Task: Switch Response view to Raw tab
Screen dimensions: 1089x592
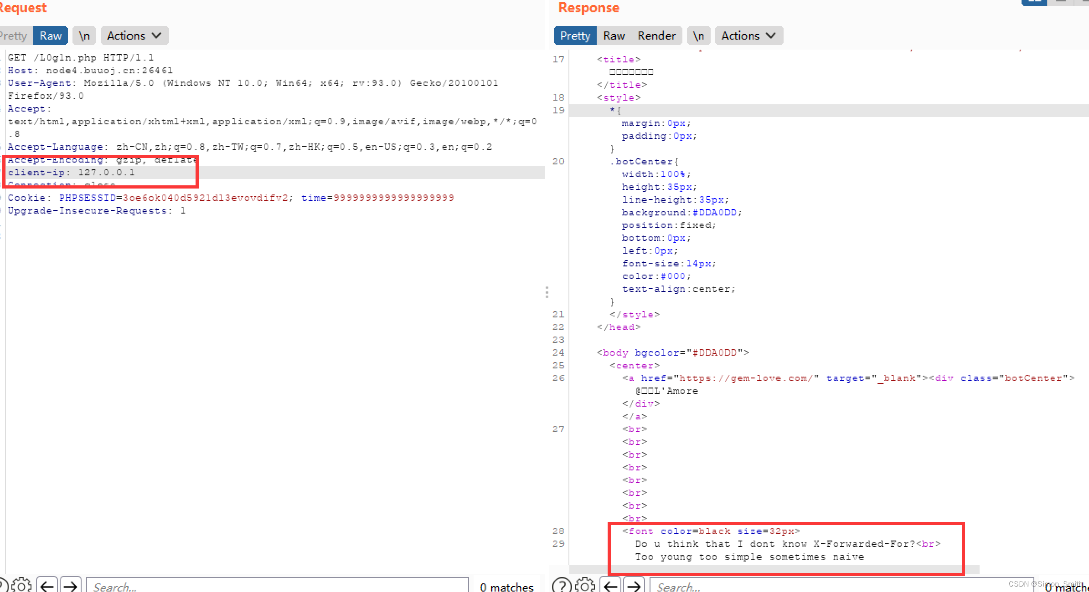Action: point(614,36)
